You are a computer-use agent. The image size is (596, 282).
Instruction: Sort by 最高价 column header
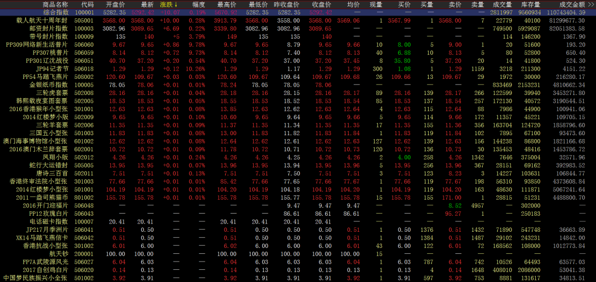click(227, 4)
